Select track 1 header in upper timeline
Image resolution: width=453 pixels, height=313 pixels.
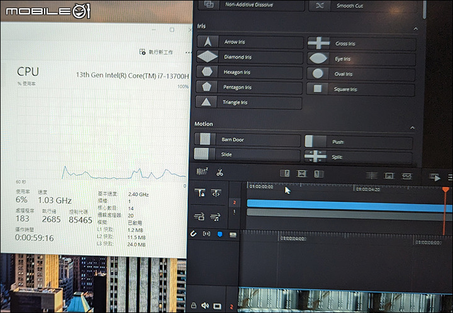point(234,212)
